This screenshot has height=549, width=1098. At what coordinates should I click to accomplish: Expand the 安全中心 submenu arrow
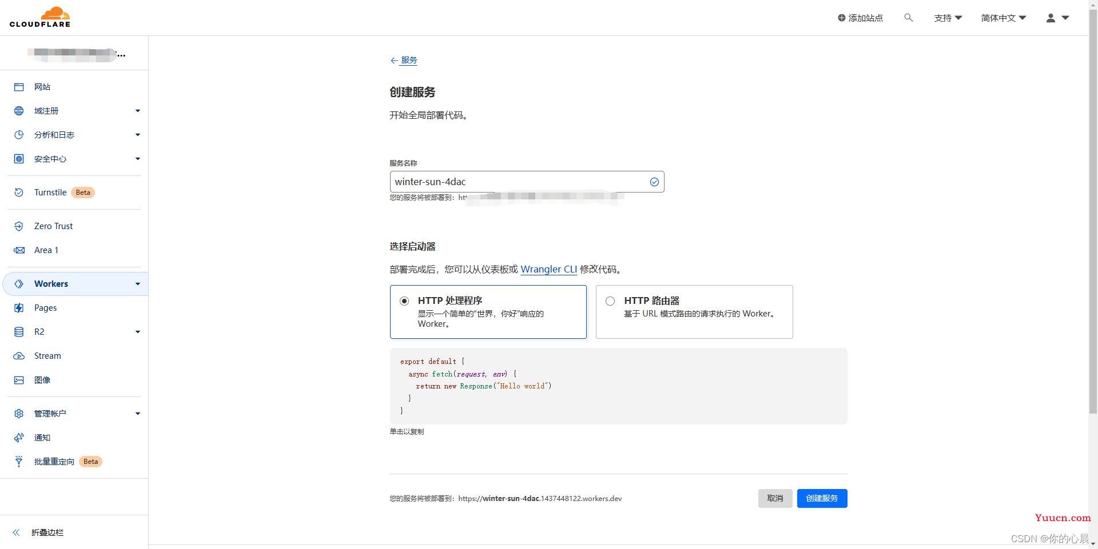(x=138, y=159)
